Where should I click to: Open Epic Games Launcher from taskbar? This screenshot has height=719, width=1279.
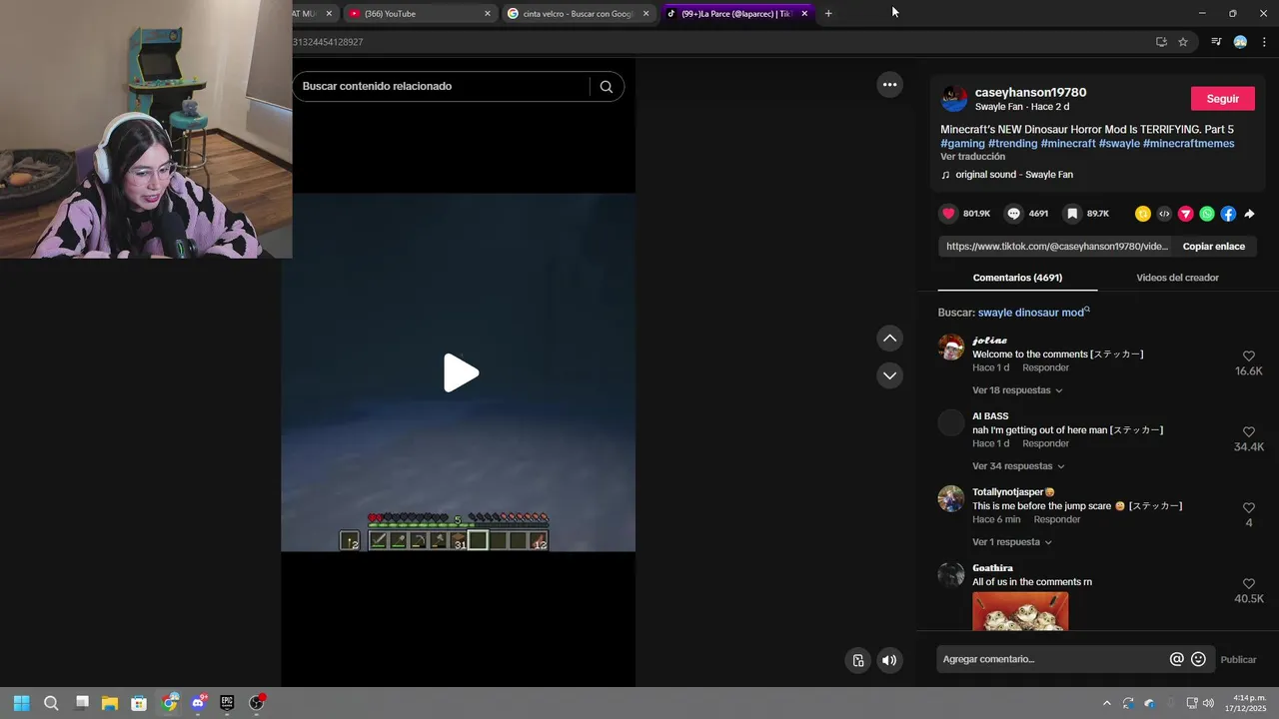227,703
